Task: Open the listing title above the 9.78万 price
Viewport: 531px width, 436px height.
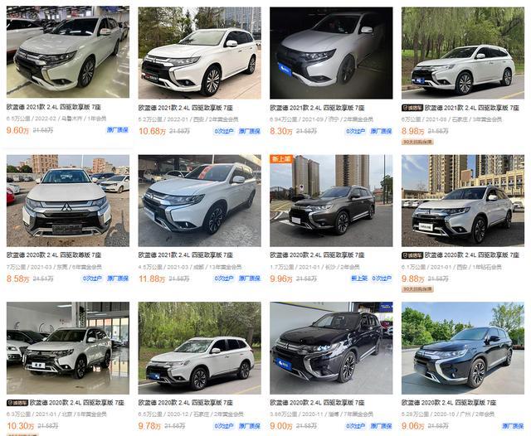Action: tap(186, 403)
